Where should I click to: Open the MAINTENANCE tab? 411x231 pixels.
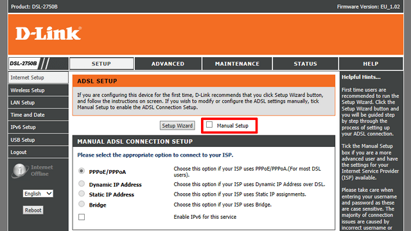point(237,64)
